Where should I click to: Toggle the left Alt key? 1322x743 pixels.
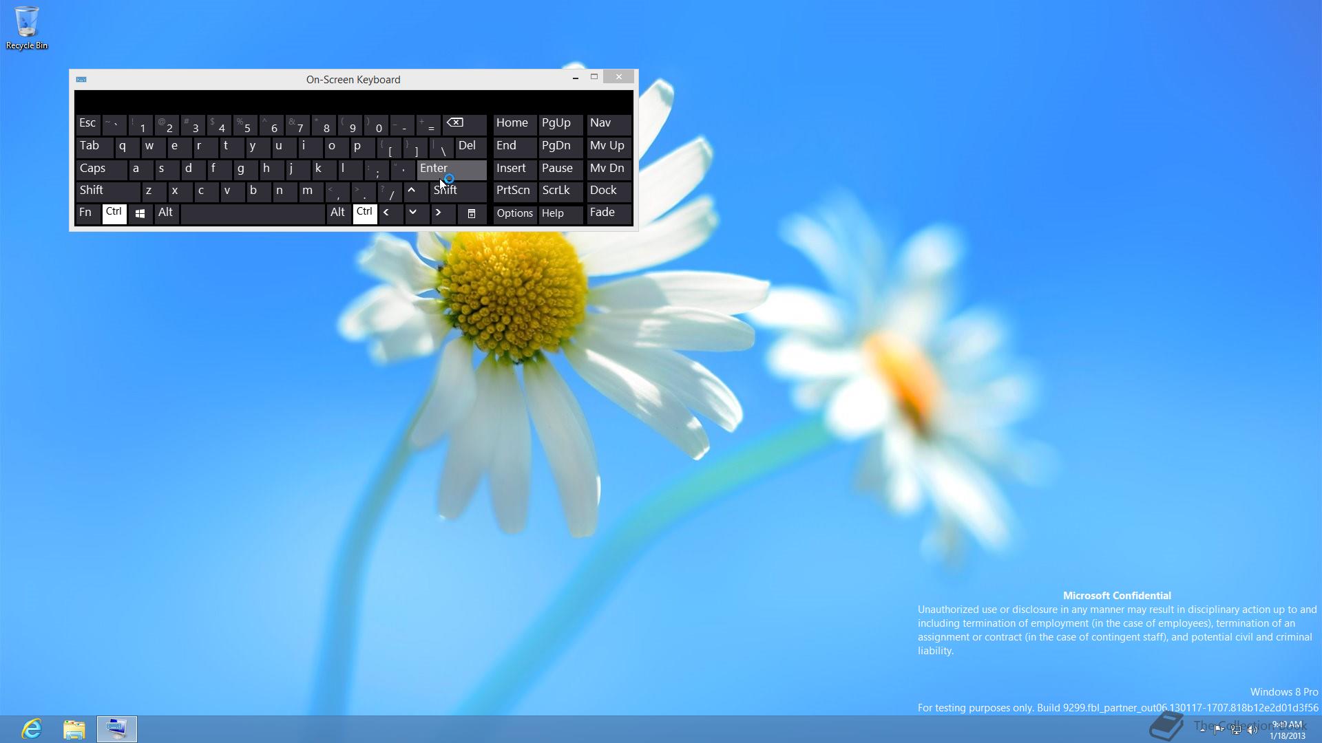tap(167, 214)
